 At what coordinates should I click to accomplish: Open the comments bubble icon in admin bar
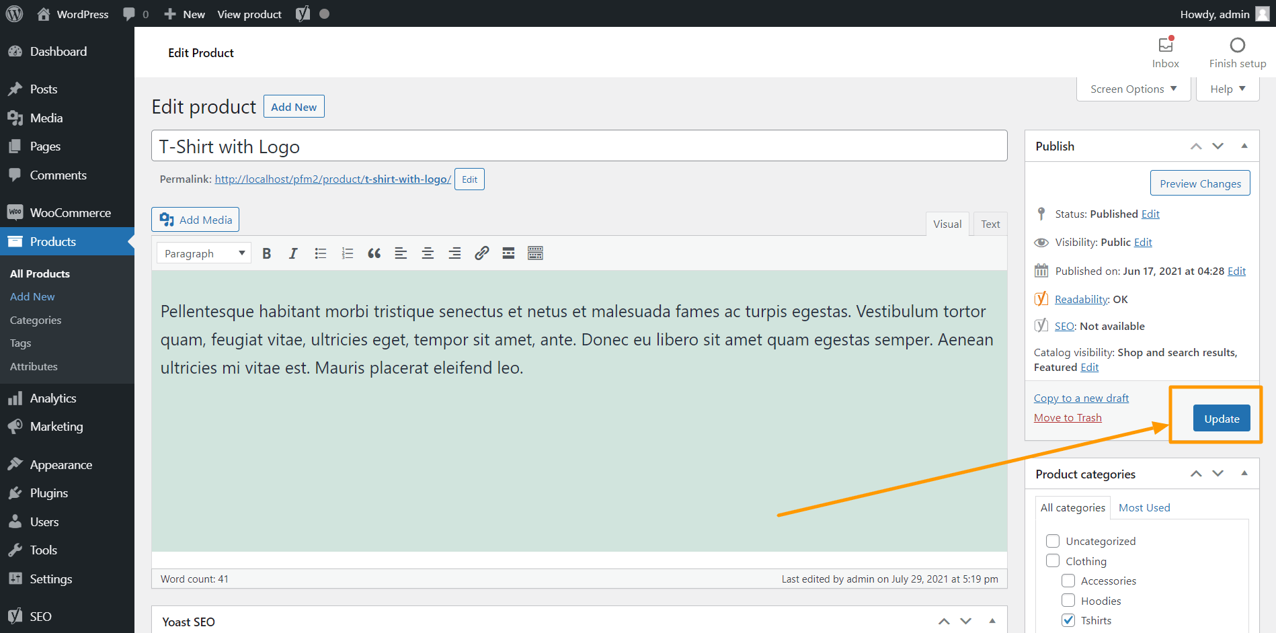129,14
